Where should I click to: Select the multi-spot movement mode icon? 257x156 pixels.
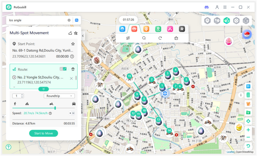pos(227,21)
